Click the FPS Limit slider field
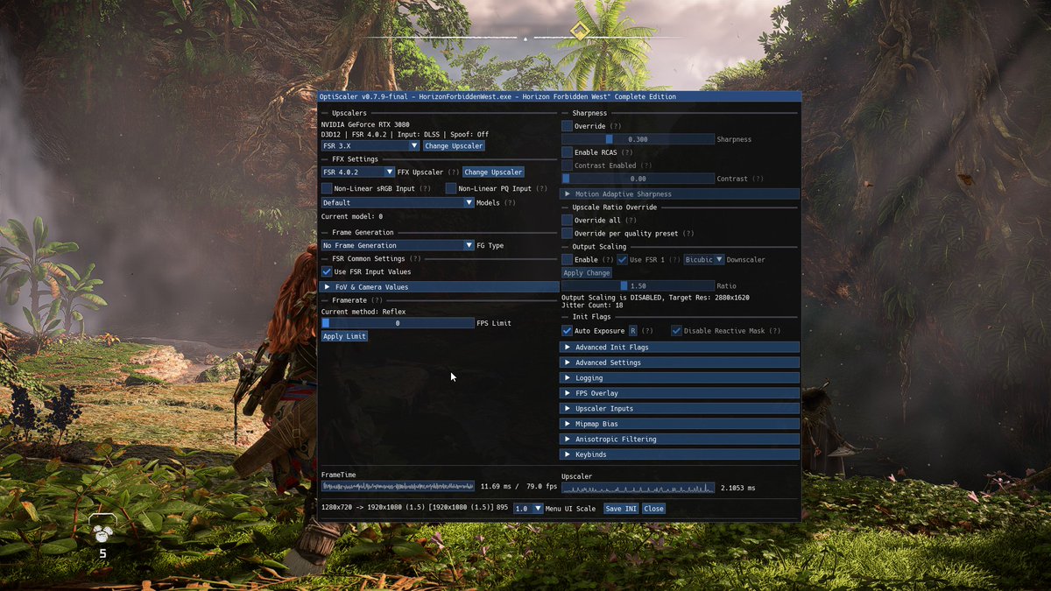 (398, 323)
